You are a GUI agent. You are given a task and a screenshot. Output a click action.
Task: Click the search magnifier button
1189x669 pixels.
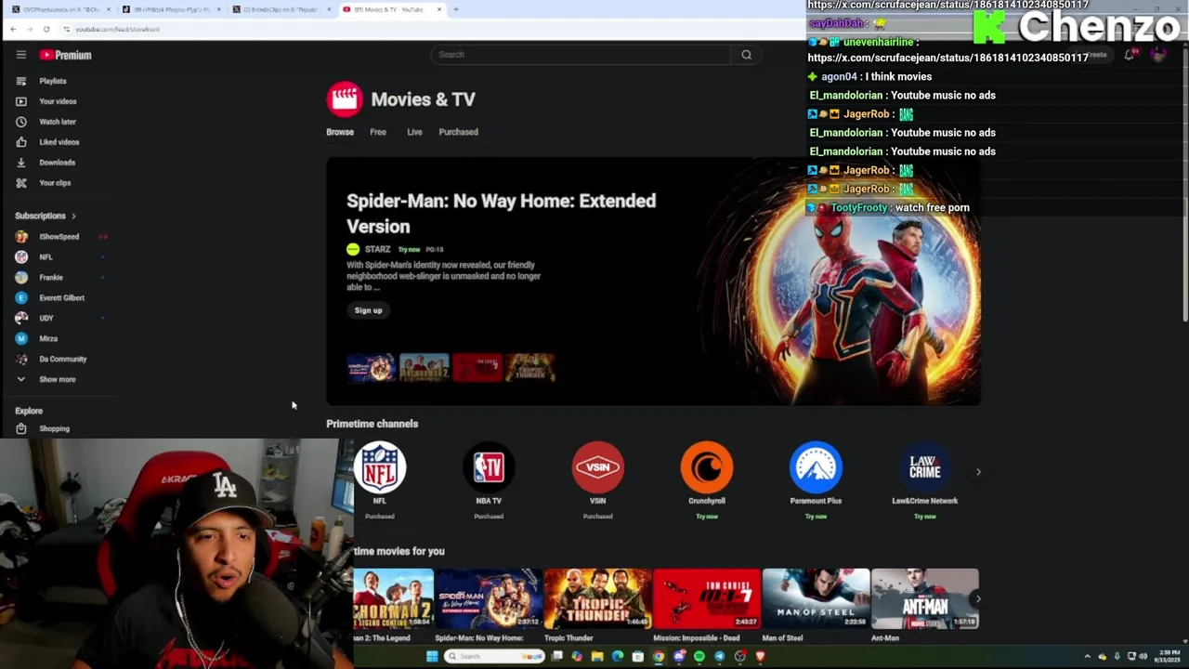pos(746,55)
